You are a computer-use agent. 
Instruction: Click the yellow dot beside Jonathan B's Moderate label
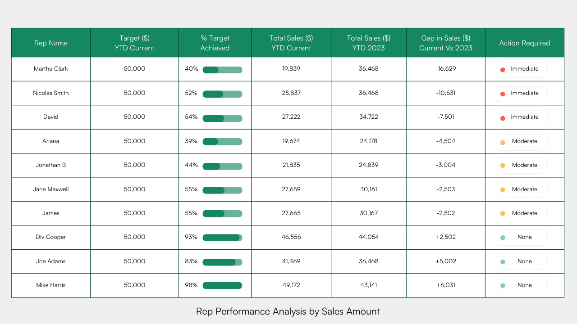point(502,166)
